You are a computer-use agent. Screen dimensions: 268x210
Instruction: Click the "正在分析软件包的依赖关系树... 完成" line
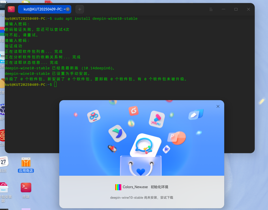point(42,57)
